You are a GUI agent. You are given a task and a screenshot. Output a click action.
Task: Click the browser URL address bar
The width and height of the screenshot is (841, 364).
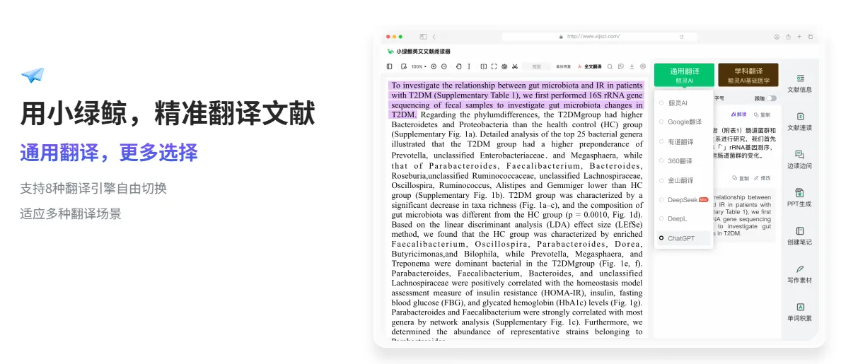[x=594, y=36]
